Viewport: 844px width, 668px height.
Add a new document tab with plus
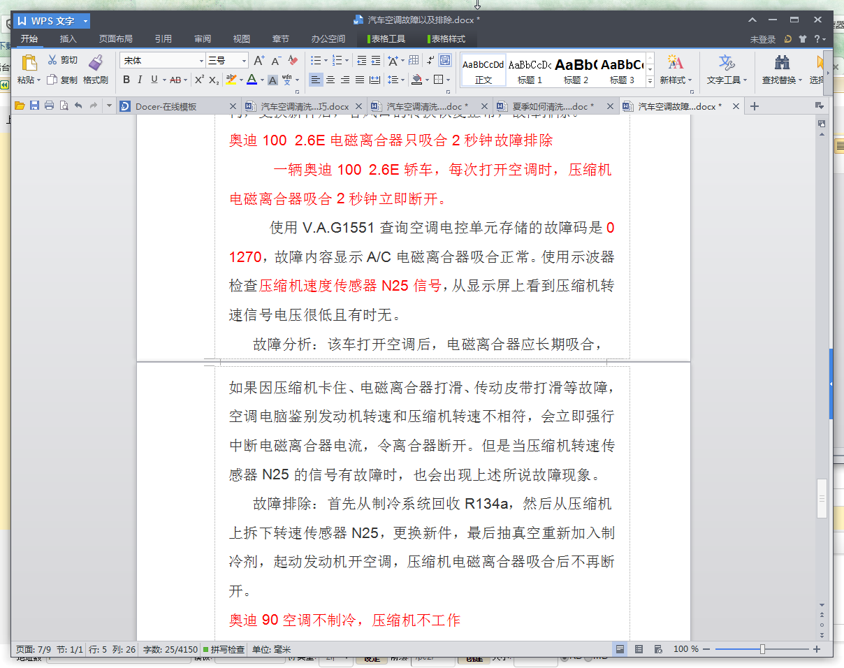click(x=755, y=106)
